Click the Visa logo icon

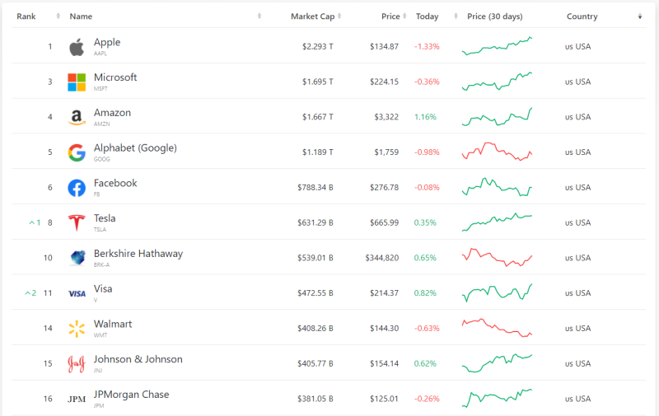point(77,293)
